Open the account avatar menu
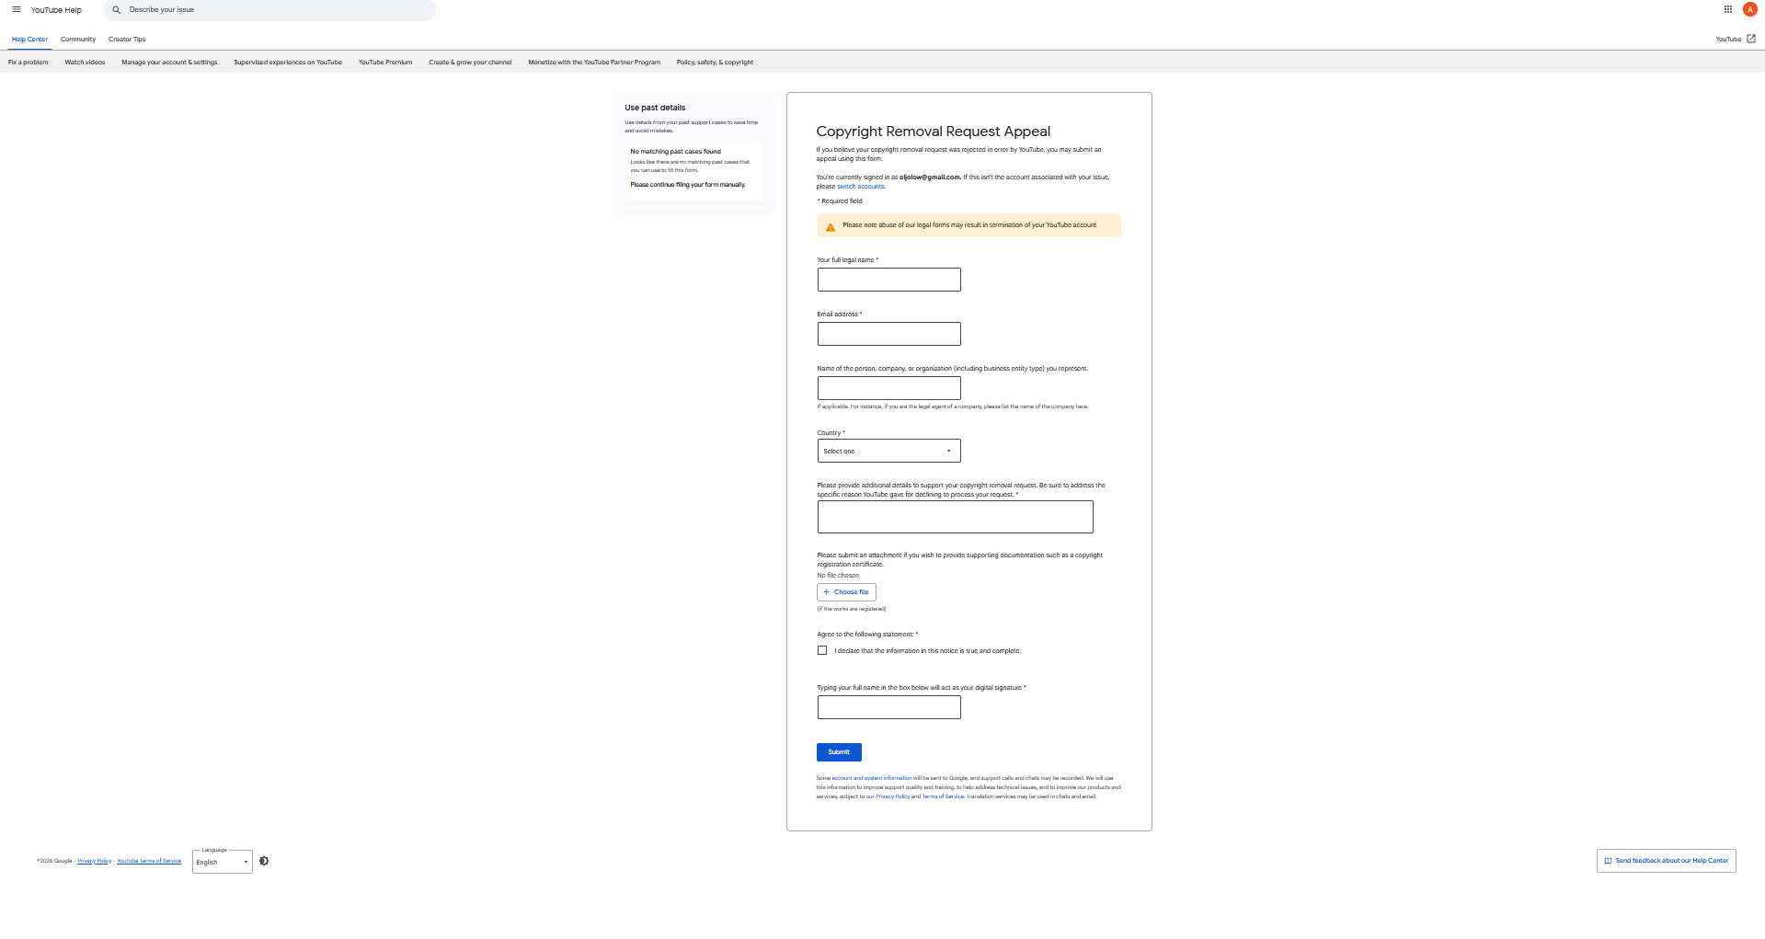 pos(1750,9)
